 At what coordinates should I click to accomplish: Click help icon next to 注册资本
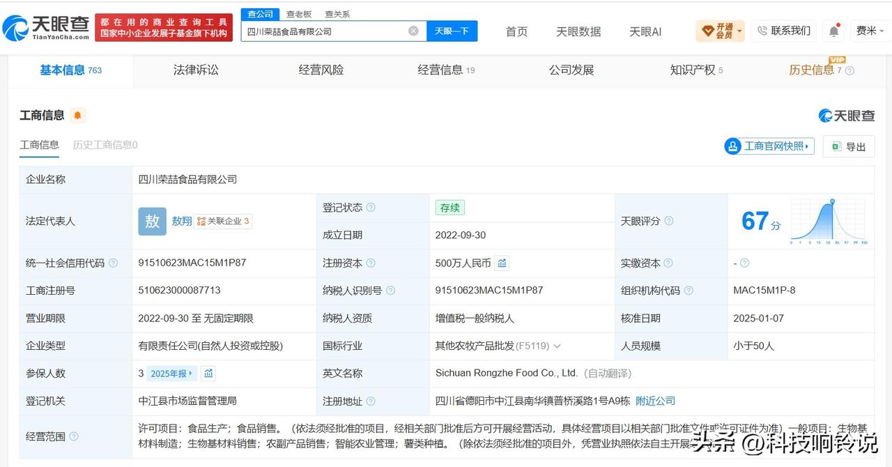(x=371, y=263)
